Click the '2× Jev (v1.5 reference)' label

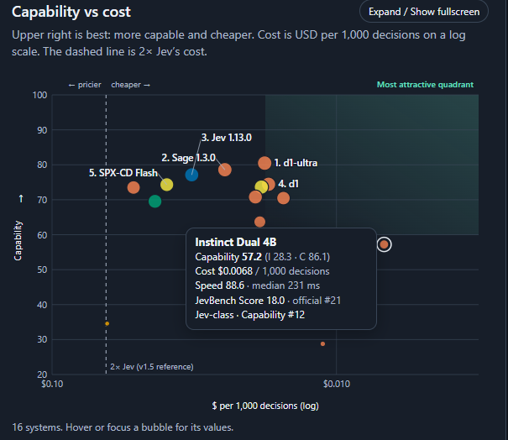pos(152,367)
